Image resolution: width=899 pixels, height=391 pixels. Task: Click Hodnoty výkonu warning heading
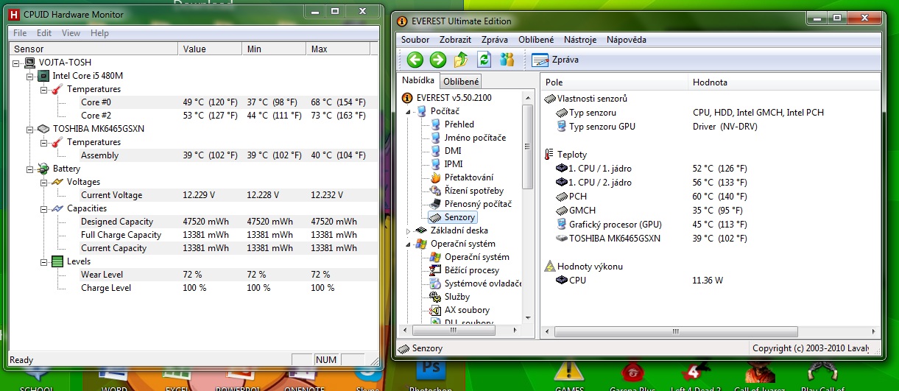(583, 266)
